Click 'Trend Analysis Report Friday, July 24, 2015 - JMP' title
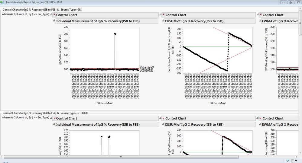 [34, 2]
